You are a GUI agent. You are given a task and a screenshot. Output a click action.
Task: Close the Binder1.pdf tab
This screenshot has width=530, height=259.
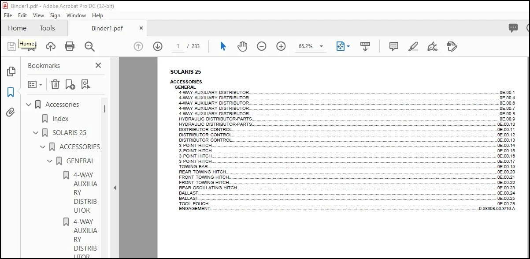tap(141, 28)
